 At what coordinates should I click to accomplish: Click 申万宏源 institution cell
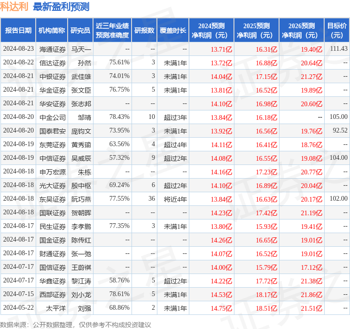click(x=53, y=172)
